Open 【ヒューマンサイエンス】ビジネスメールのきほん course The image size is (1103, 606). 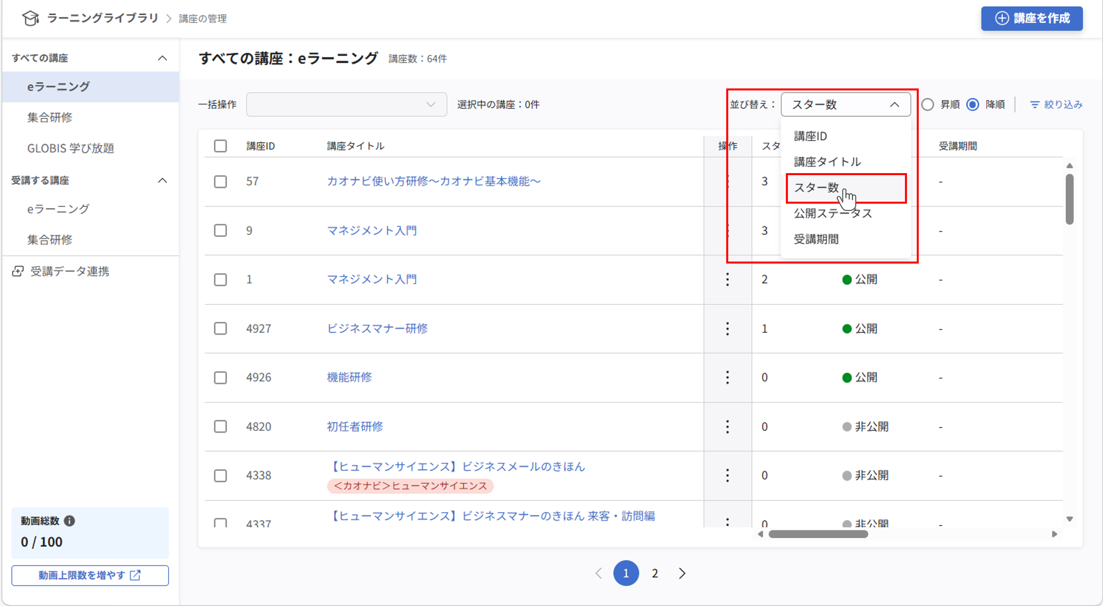pyautogui.click(x=456, y=466)
